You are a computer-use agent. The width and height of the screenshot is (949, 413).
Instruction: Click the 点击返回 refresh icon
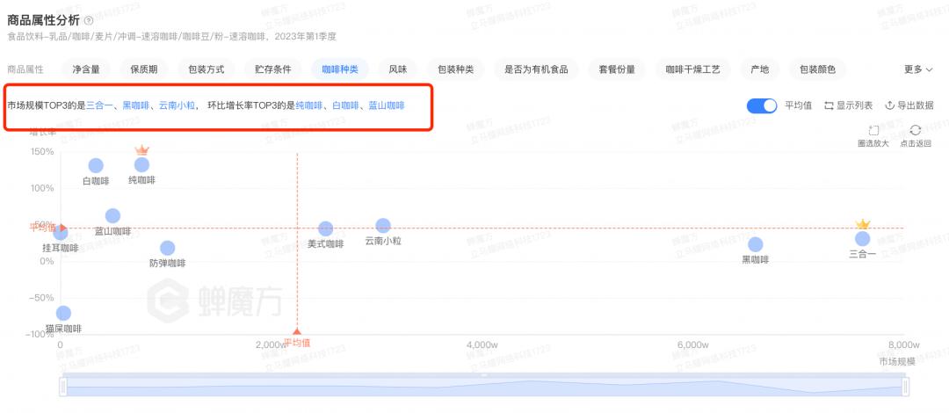[x=915, y=131]
